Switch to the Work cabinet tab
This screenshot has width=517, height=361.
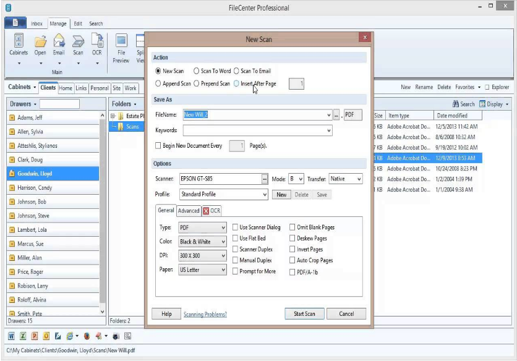(x=130, y=88)
